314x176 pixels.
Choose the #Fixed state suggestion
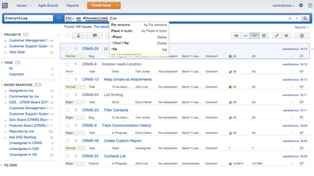tap(139, 37)
